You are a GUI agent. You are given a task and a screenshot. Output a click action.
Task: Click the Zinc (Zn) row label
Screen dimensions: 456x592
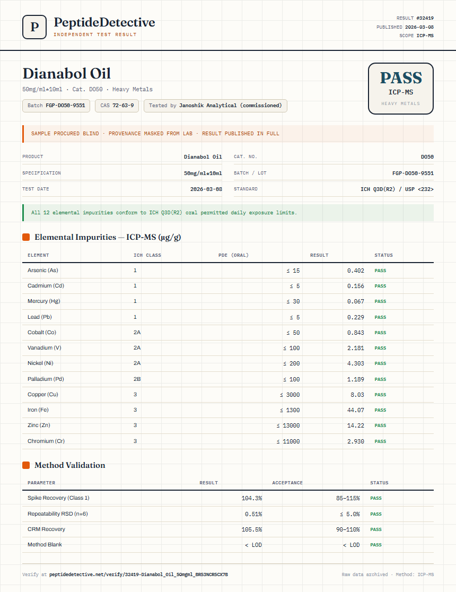(x=39, y=425)
